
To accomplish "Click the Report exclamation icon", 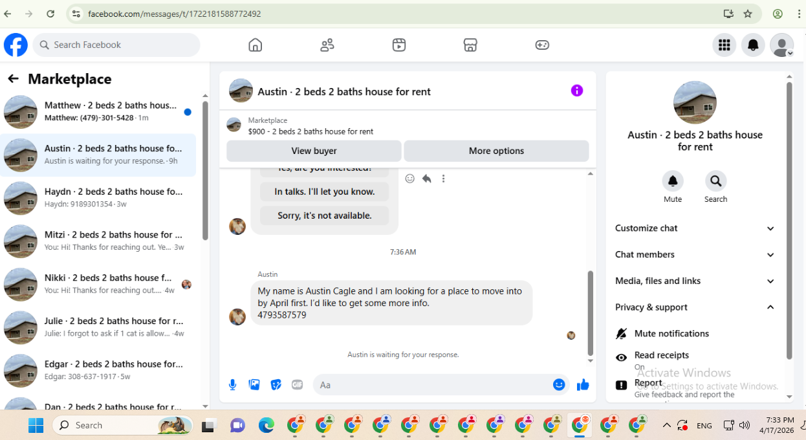I will pos(621,385).
